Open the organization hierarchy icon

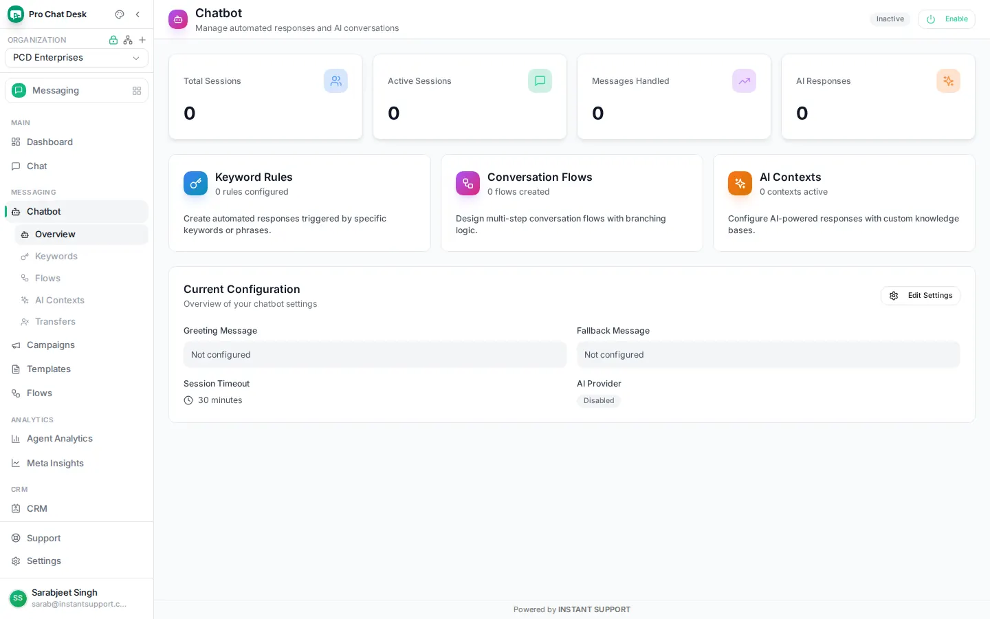[128, 40]
